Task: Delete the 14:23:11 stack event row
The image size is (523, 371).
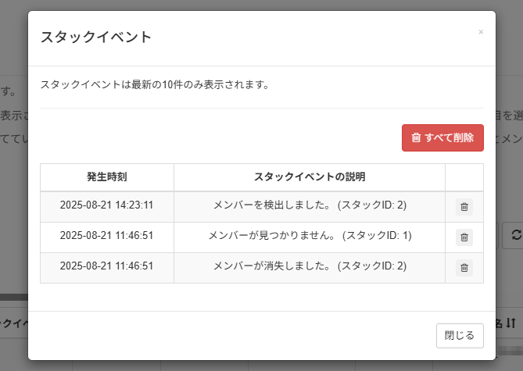Action: (x=464, y=207)
